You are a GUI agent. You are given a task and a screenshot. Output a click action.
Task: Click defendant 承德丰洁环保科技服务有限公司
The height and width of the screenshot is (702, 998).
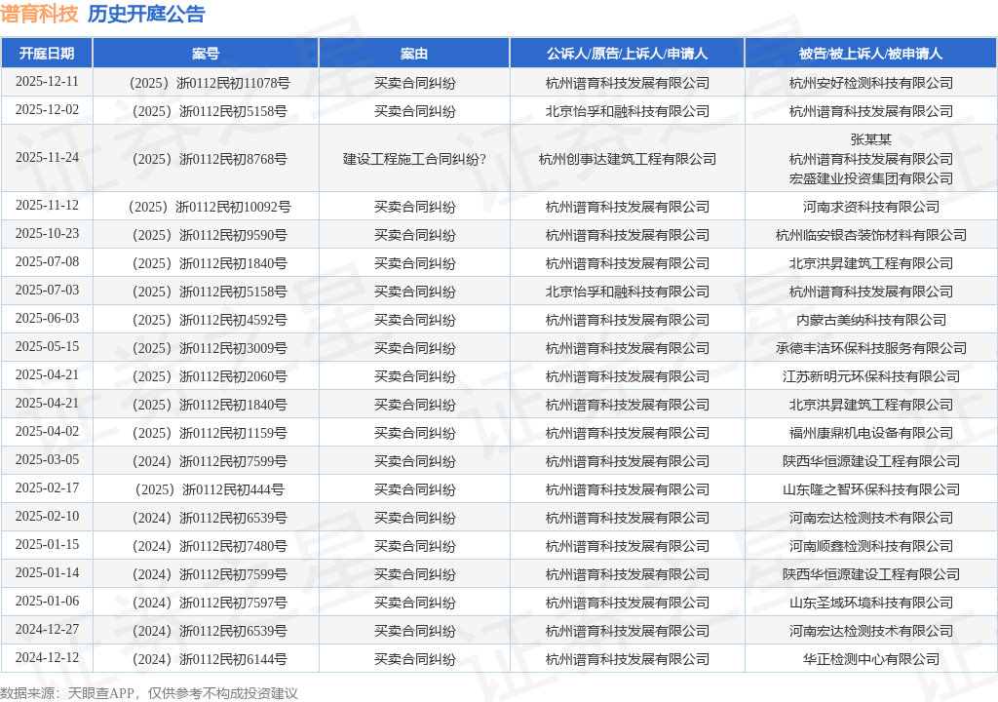click(870, 348)
